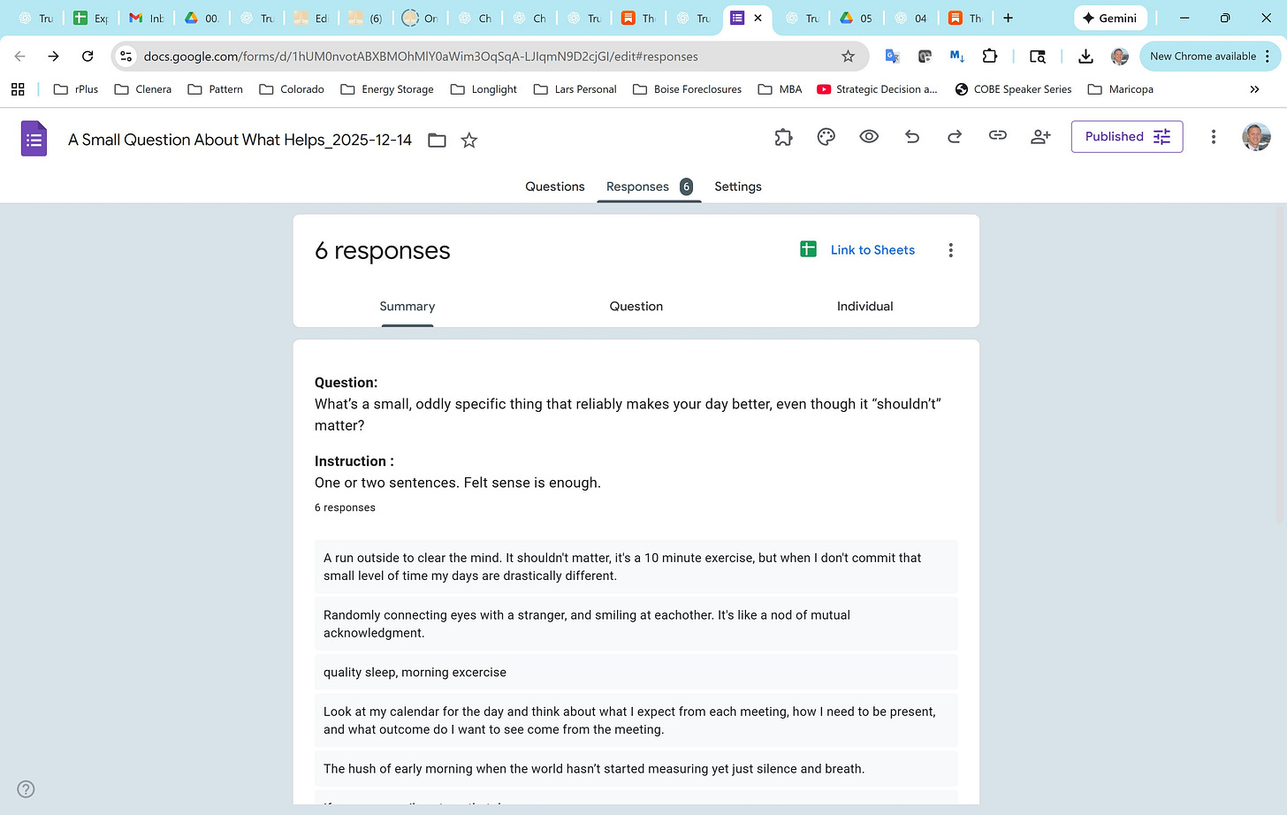The height and width of the screenshot is (815, 1287).
Task: Select the Summary responses view
Action: pos(407,306)
